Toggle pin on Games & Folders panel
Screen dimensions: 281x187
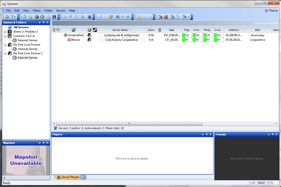[x=44, y=22]
